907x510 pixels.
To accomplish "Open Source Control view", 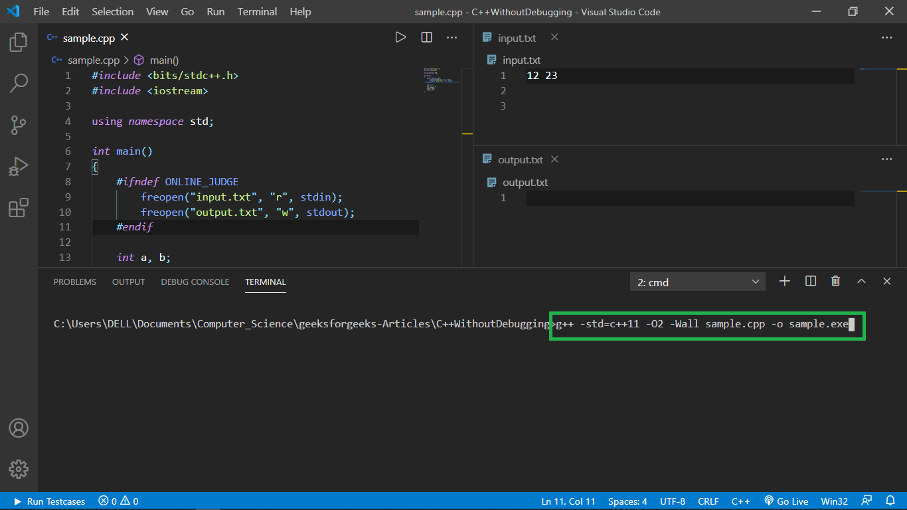I will pyautogui.click(x=19, y=125).
